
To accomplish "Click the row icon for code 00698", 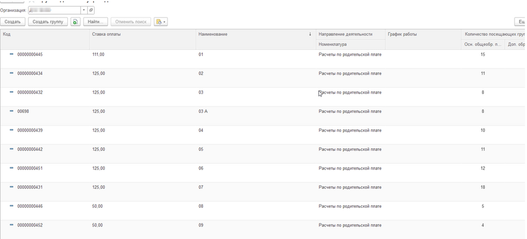I will click(x=11, y=111).
